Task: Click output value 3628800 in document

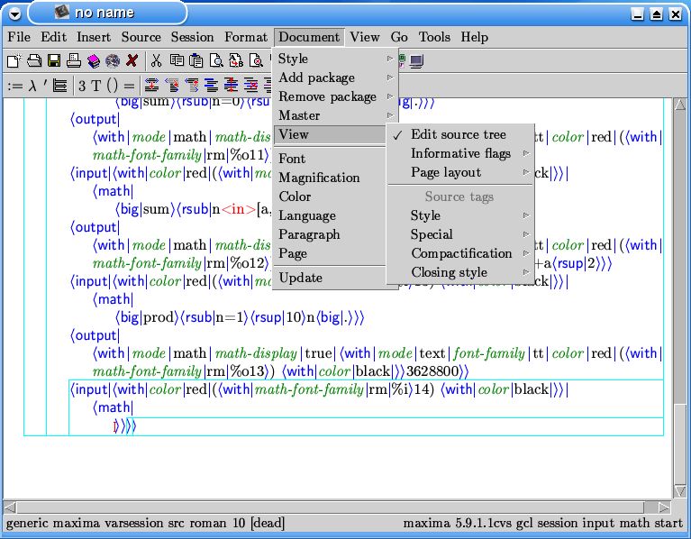Action: click(432, 371)
